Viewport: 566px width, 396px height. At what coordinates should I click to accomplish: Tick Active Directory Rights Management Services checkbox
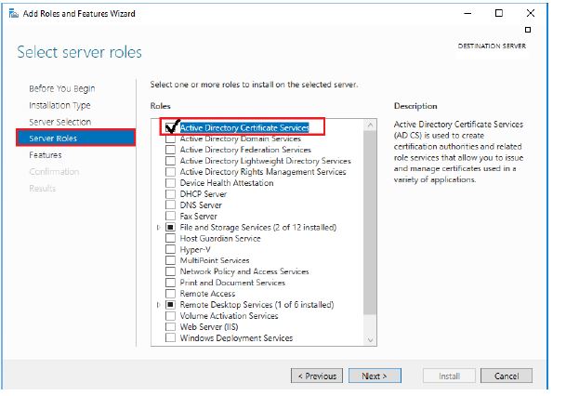(x=170, y=172)
